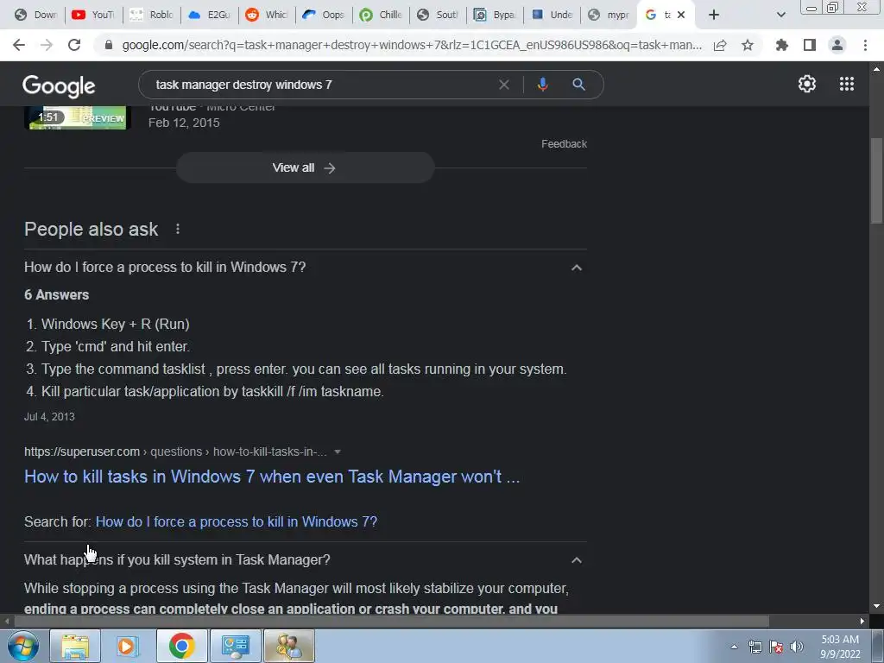This screenshot has width=884, height=663.
Task: Open the volume speaker control
Action: [796, 647]
